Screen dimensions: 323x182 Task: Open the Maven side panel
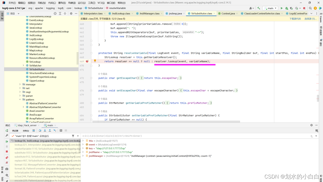click(x=321, y=18)
